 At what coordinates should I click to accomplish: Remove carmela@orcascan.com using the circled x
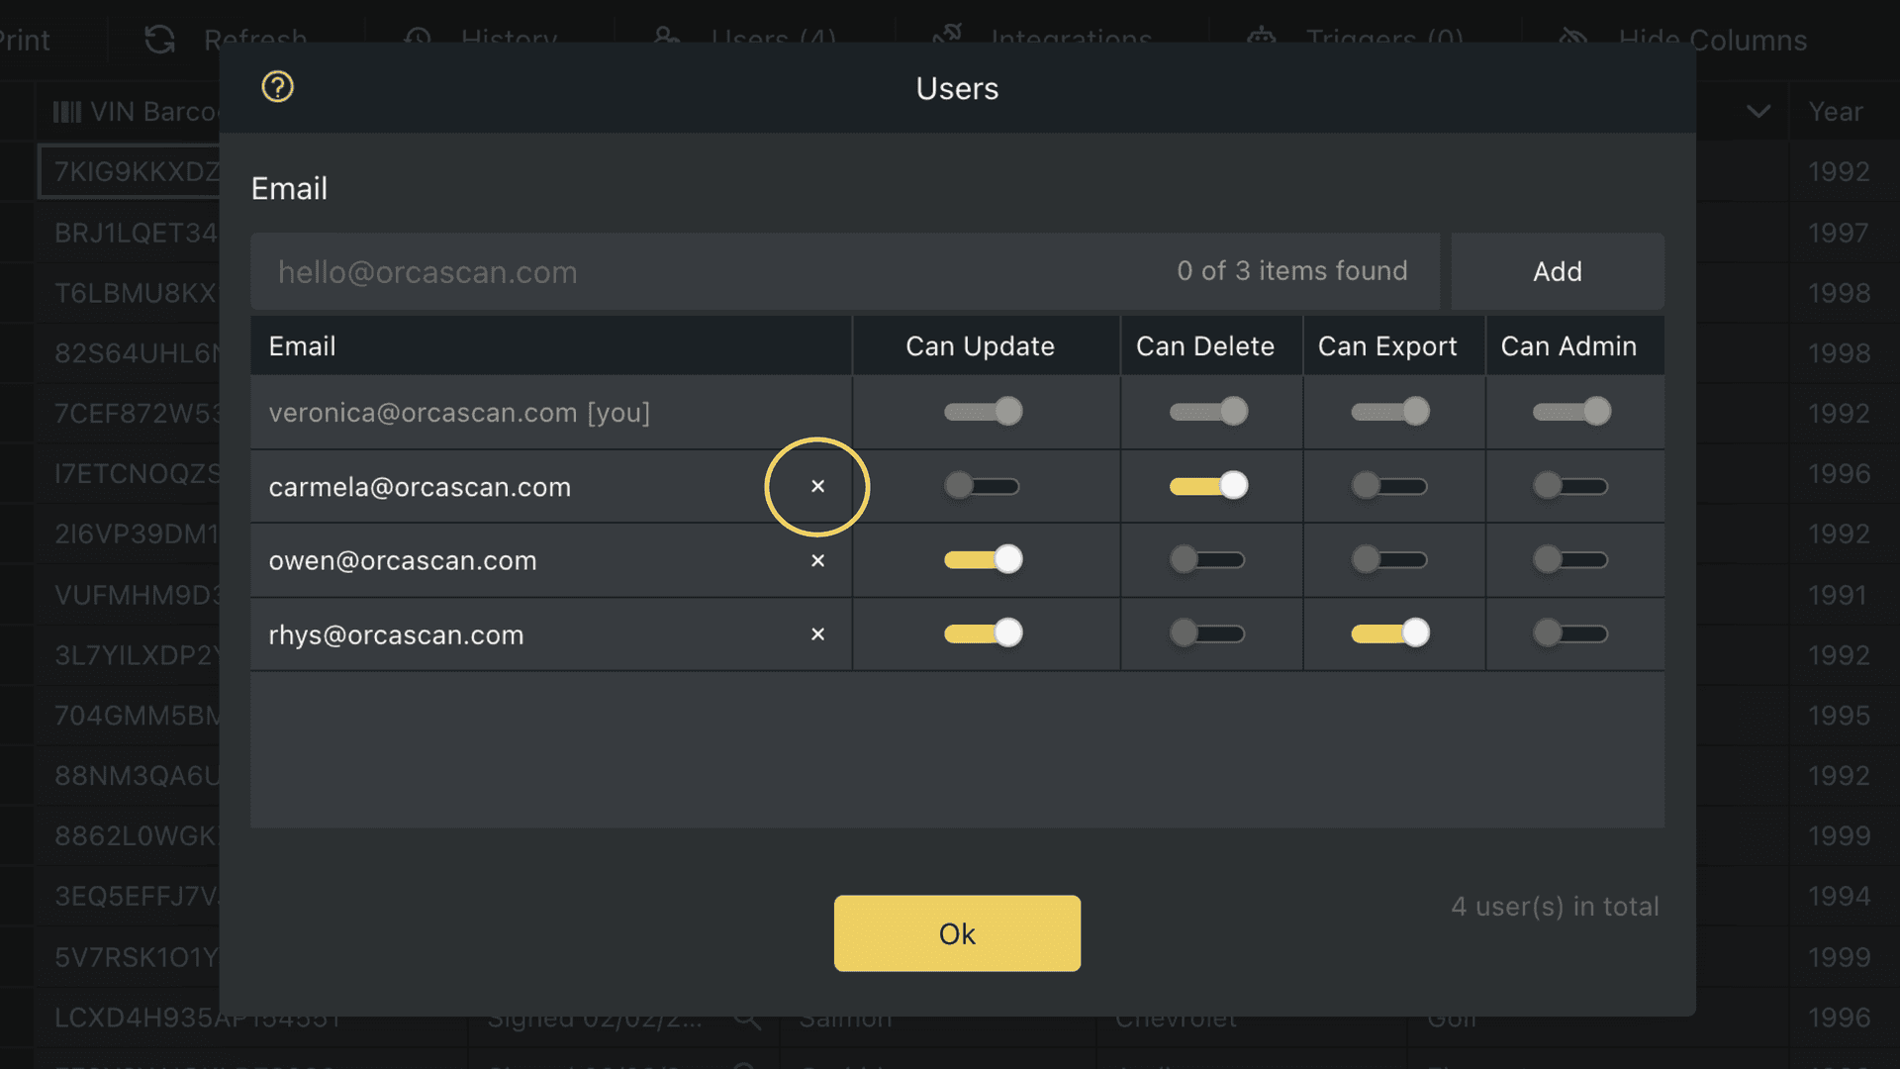pos(817,486)
